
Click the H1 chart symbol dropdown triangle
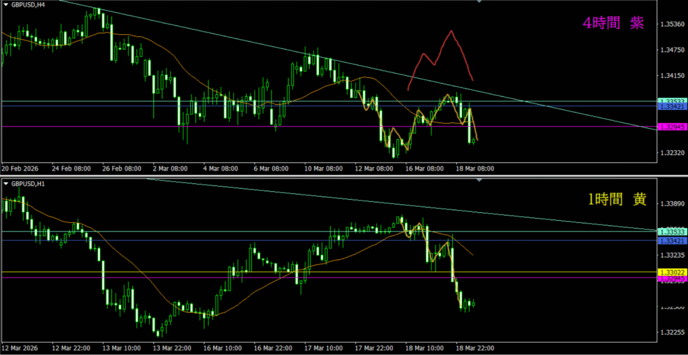[6, 183]
